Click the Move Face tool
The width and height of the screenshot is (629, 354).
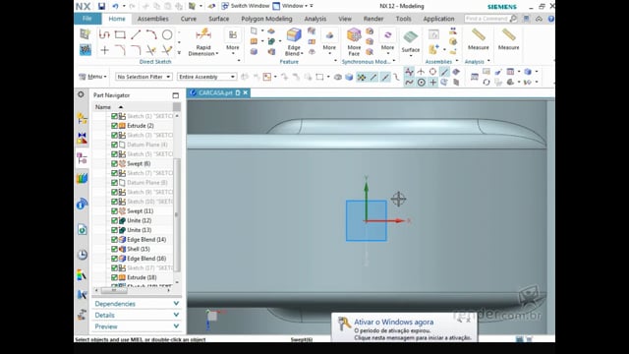tap(354, 42)
